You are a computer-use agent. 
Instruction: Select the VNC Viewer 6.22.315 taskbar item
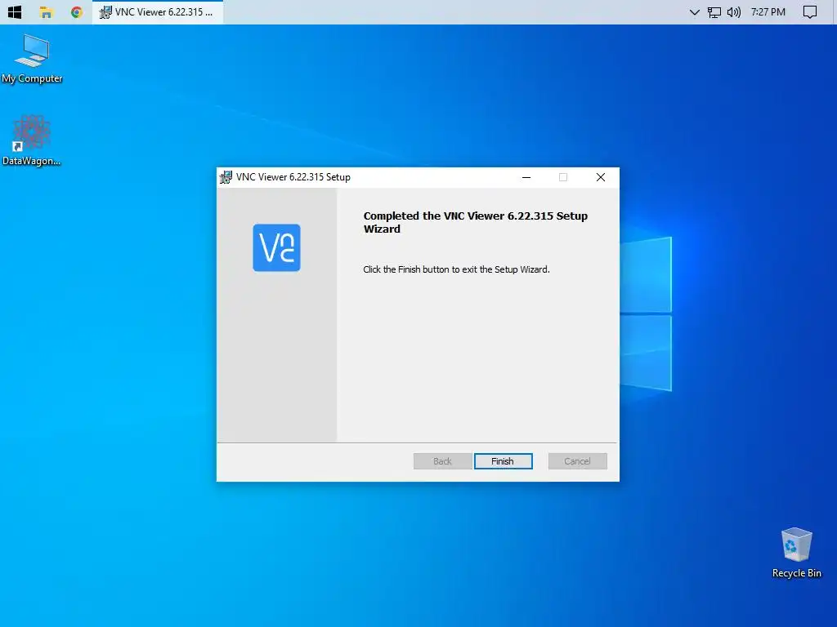(158, 11)
